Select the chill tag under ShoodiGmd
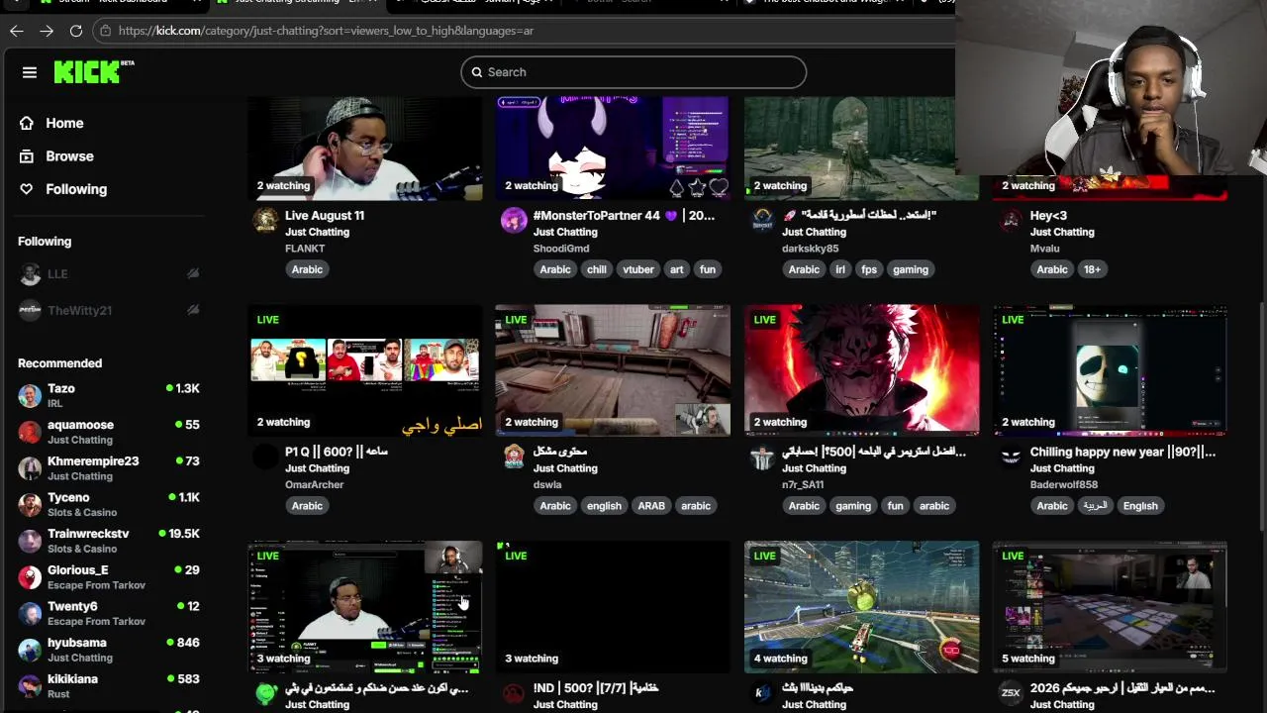The width and height of the screenshot is (1267, 713). click(x=597, y=269)
